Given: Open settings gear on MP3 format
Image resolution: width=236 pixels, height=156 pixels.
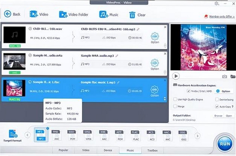Looking at the screenshot, I should coord(48,128).
